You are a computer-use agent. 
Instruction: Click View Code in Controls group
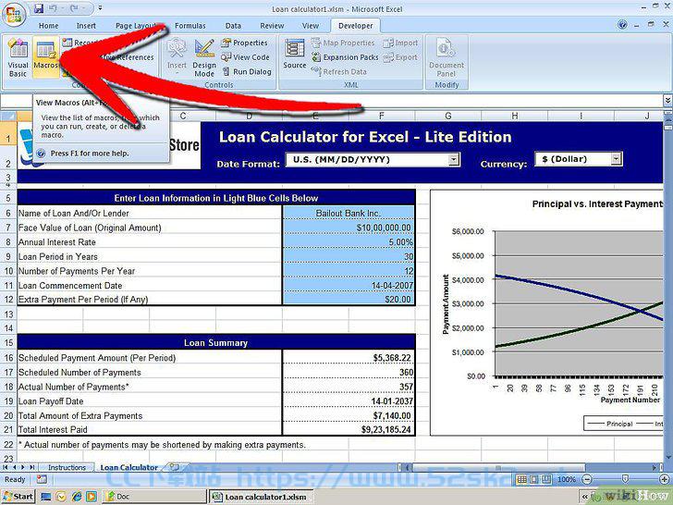246,57
